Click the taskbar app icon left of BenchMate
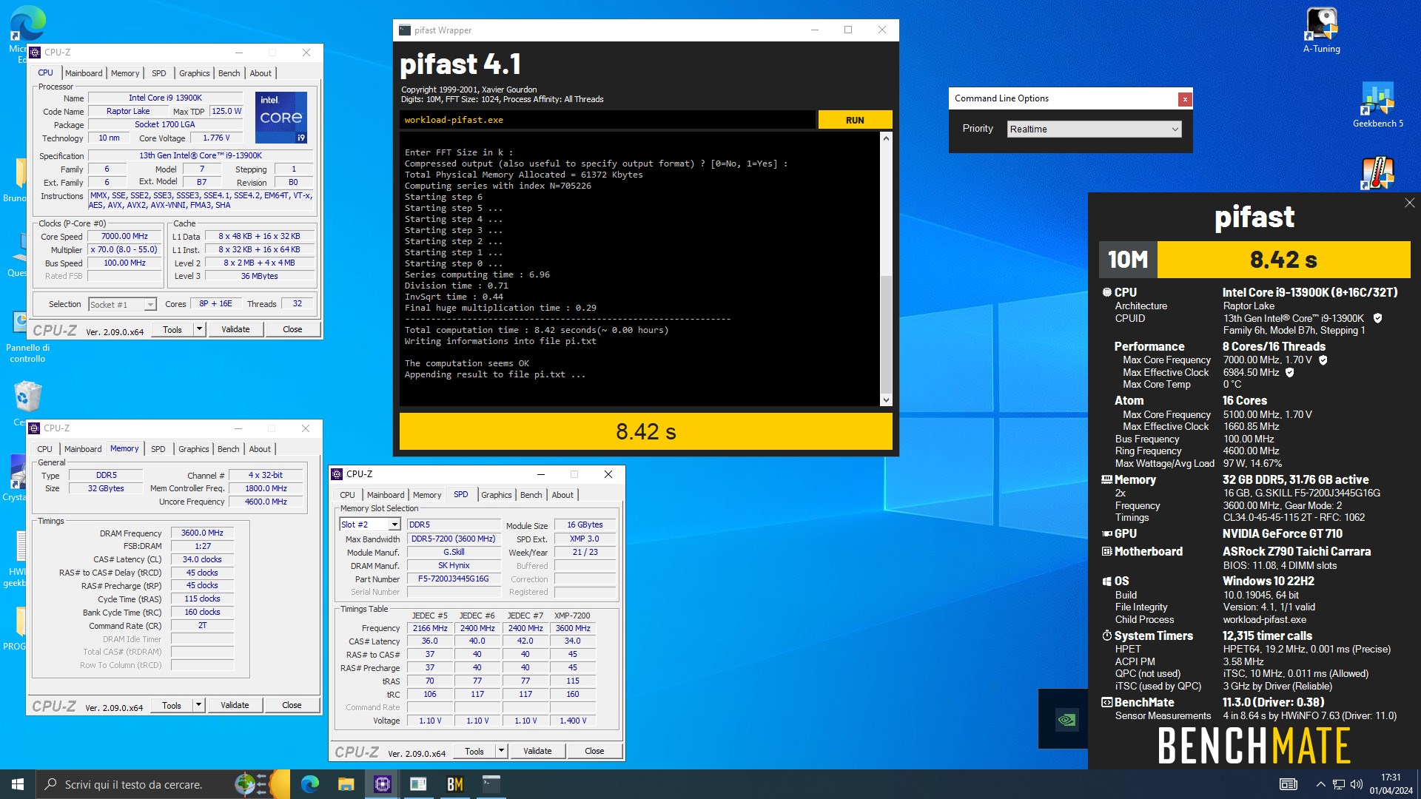Image resolution: width=1421 pixels, height=799 pixels. click(418, 784)
